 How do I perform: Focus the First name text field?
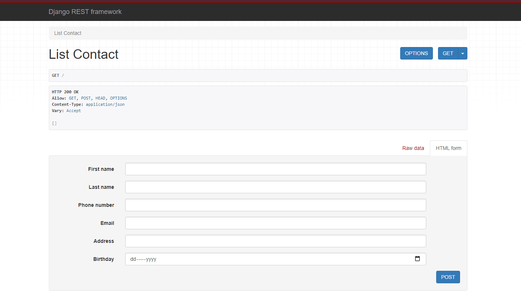tap(275, 169)
